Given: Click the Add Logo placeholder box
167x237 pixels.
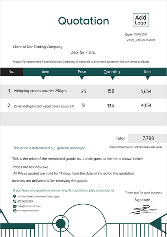Looking at the screenshot, I should click(x=141, y=20).
